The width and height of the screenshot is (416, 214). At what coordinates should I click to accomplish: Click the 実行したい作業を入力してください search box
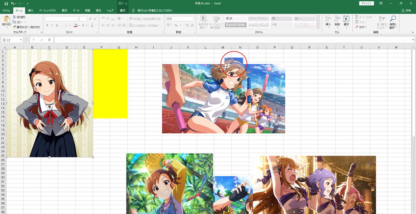(x=155, y=11)
